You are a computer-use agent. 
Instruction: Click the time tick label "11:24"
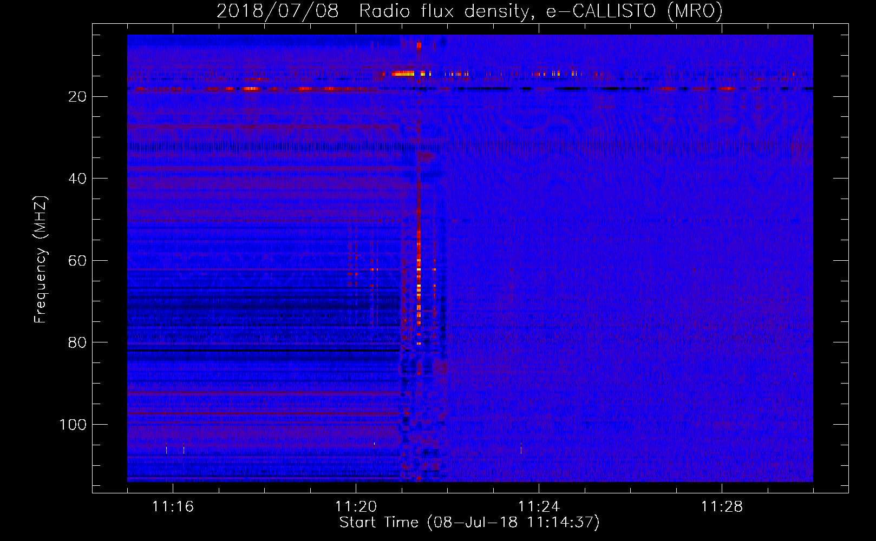coord(539,507)
